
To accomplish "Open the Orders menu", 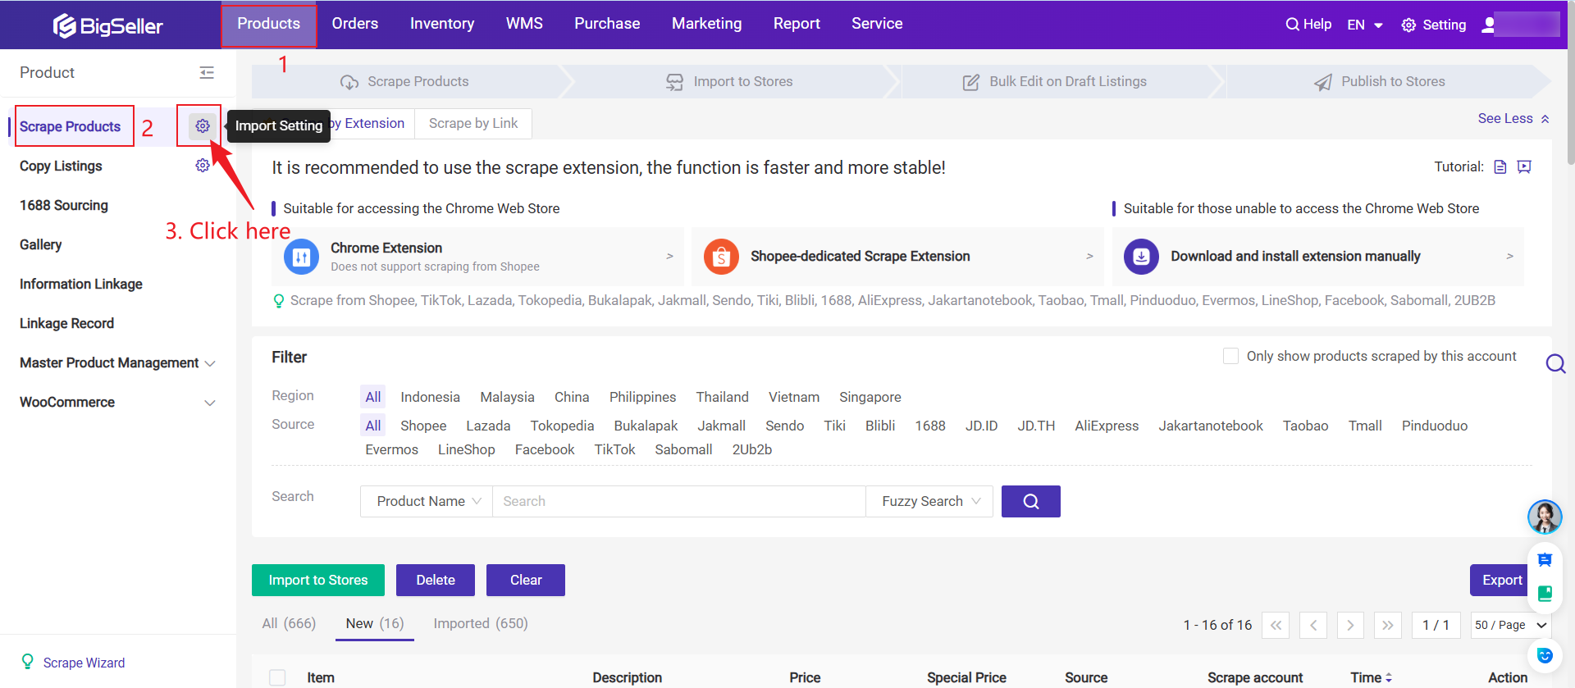I will click(x=355, y=24).
